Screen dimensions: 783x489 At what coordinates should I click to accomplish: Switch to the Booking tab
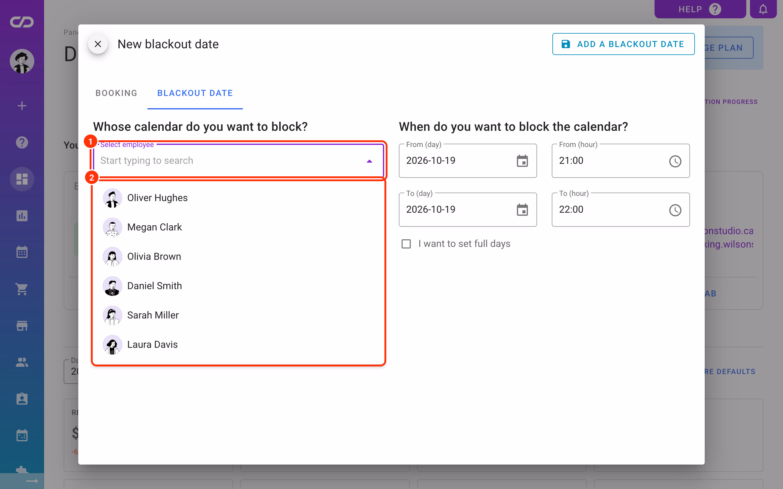[x=116, y=93]
